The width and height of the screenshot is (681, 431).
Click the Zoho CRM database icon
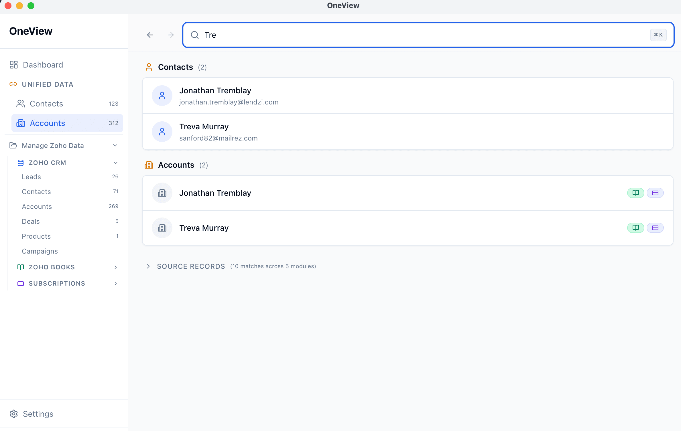20,162
